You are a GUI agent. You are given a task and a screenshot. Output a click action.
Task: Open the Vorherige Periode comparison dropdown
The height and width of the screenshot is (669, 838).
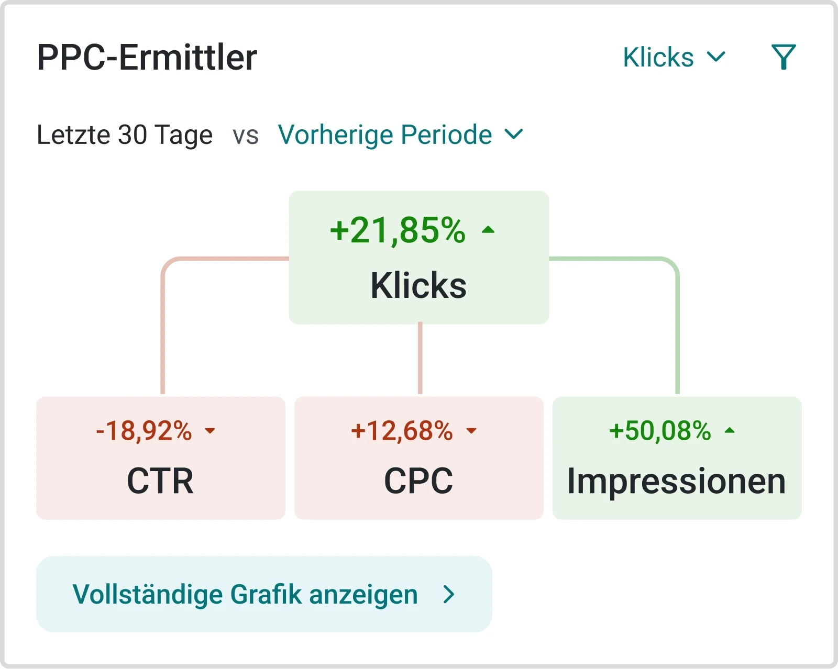tap(385, 135)
